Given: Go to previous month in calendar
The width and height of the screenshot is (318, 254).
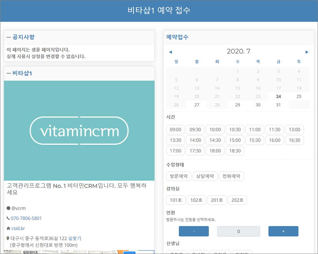Looking at the screenshot, I should (x=170, y=52).
